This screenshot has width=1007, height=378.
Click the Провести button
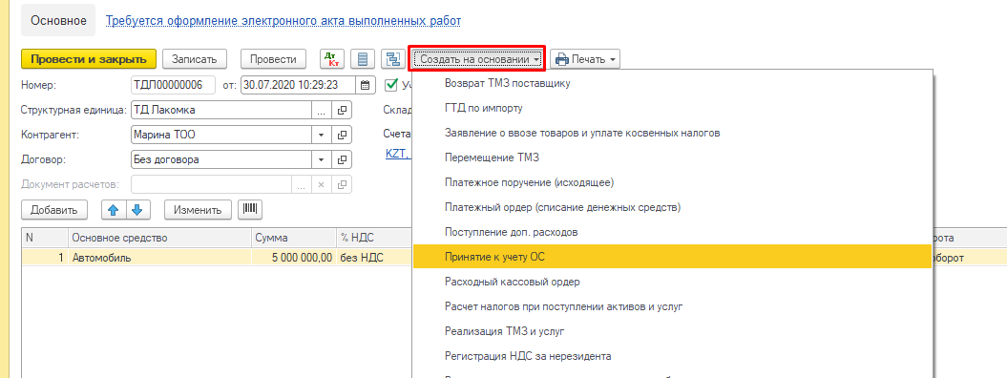point(273,59)
